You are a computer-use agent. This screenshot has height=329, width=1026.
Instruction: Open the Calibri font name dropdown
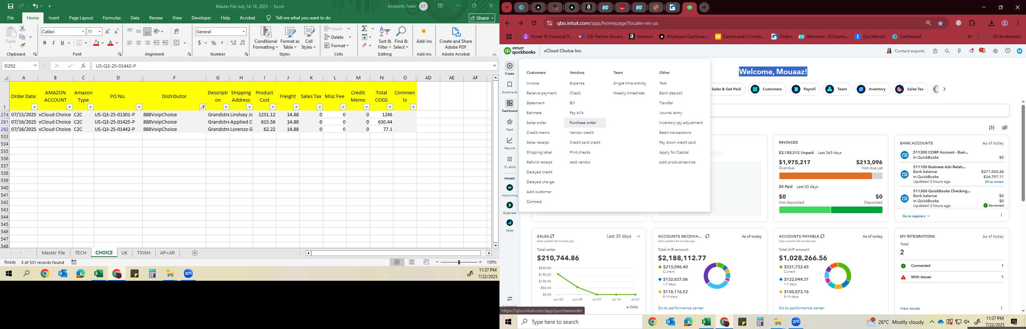pyautogui.click(x=83, y=31)
